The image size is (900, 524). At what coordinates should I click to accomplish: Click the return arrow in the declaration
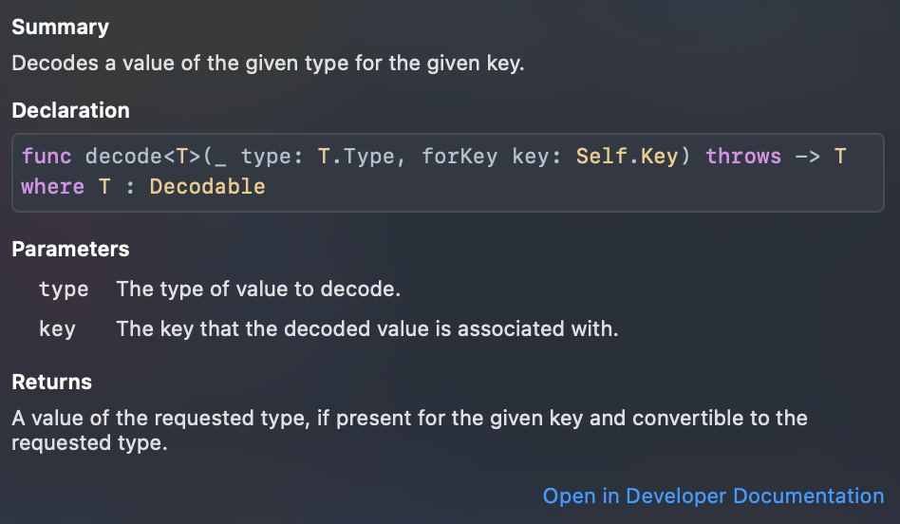(x=806, y=157)
